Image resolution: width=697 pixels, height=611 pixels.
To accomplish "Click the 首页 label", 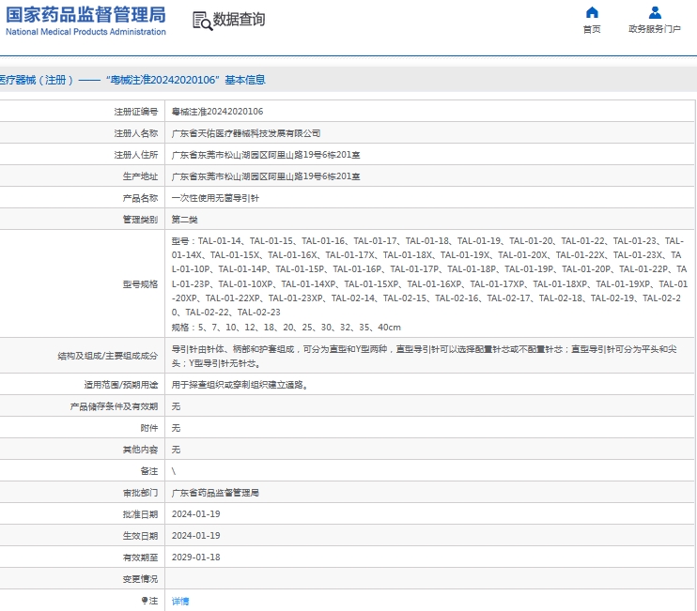I will tap(592, 29).
